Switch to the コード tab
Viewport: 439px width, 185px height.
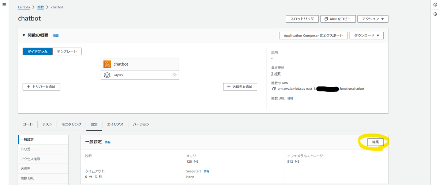point(28,124)
